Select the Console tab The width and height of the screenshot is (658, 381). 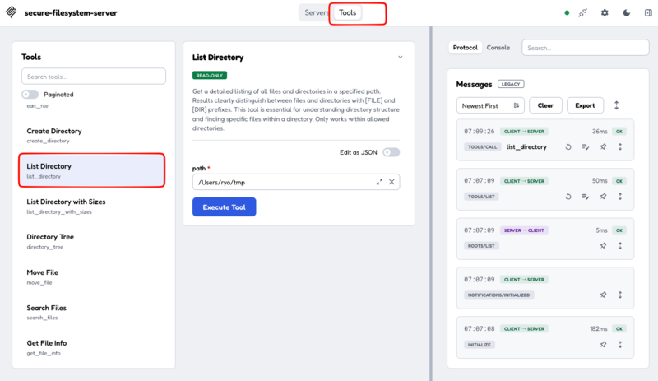pos(498,48)
